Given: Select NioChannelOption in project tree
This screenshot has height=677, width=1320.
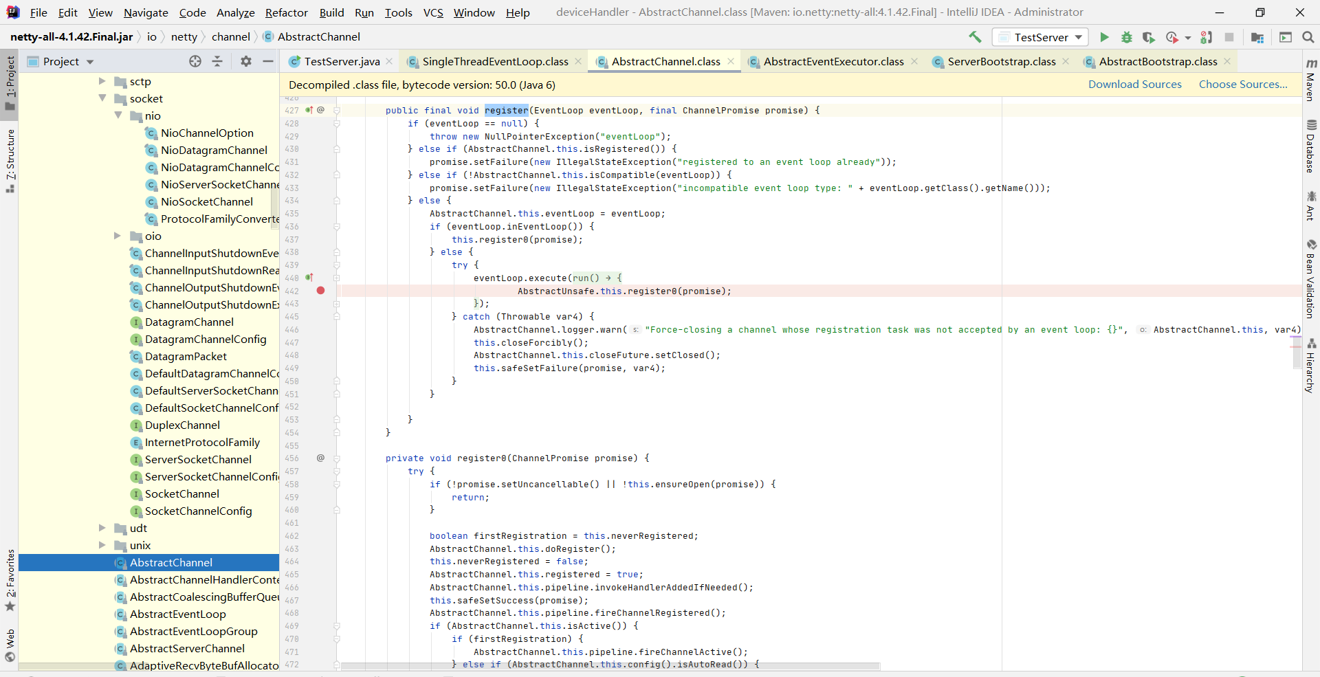Looking at the screenshot, I should (x=207, y=133).
